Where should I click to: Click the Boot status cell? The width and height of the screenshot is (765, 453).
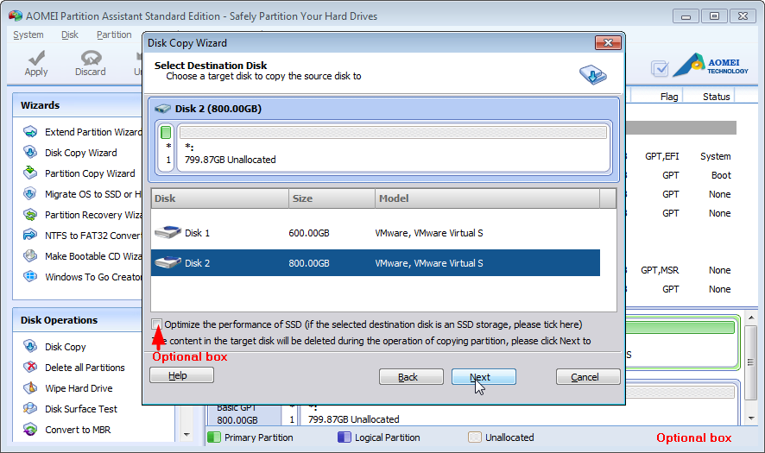click(721, 175)
